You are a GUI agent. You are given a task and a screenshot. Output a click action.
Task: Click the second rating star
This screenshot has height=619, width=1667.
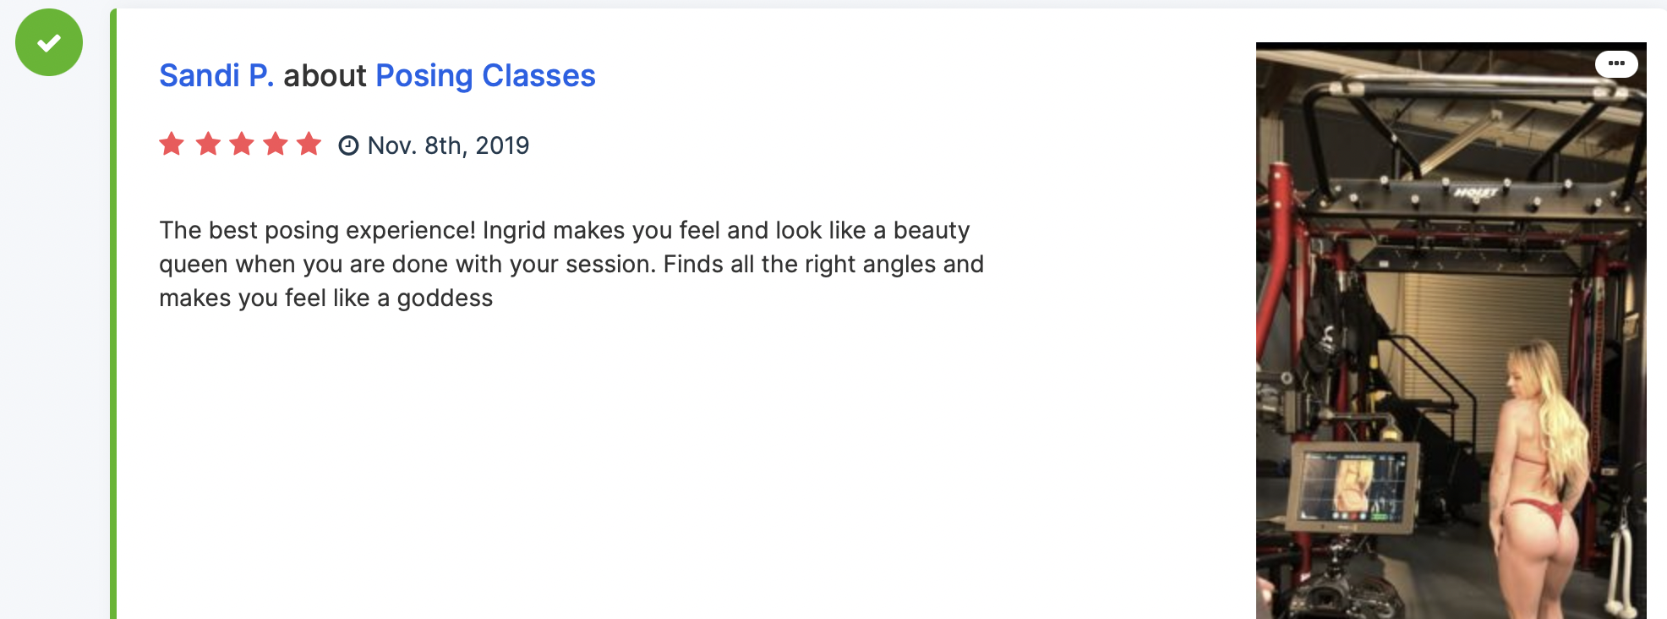pos(207,145)
